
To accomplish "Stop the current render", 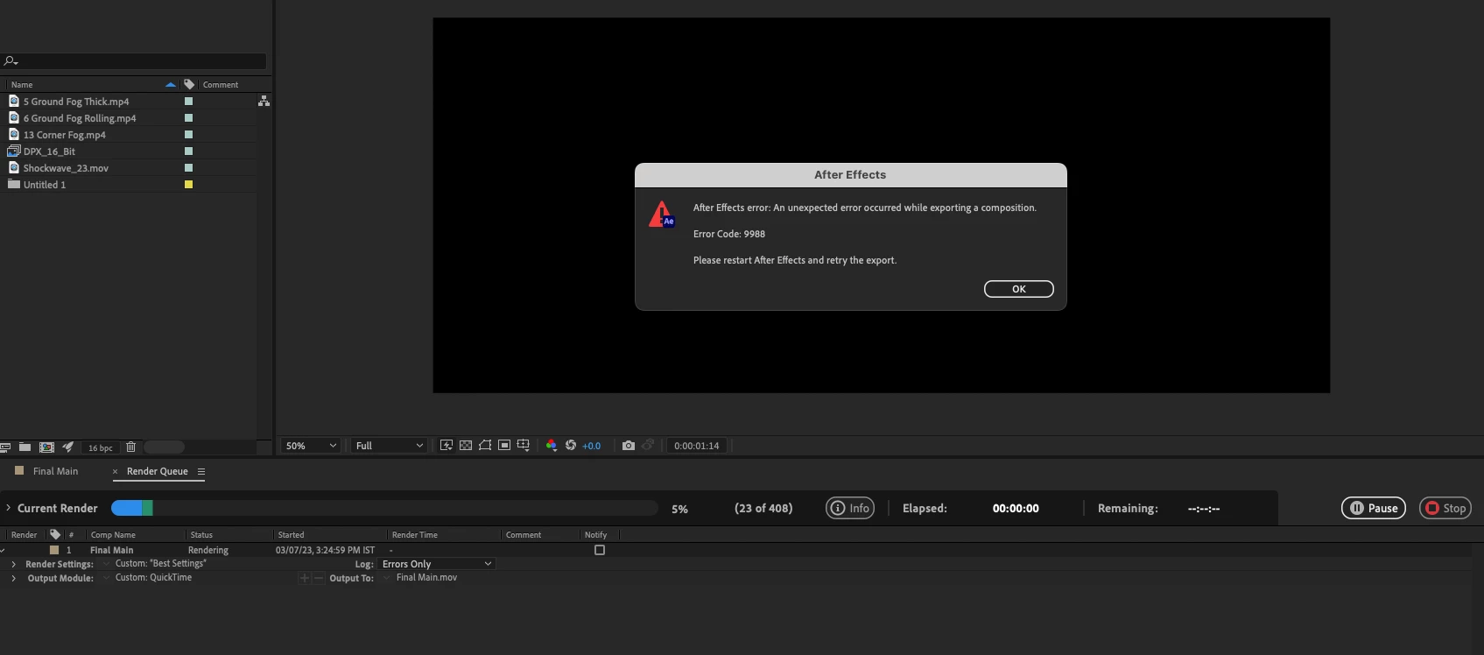I will 1445,508.
